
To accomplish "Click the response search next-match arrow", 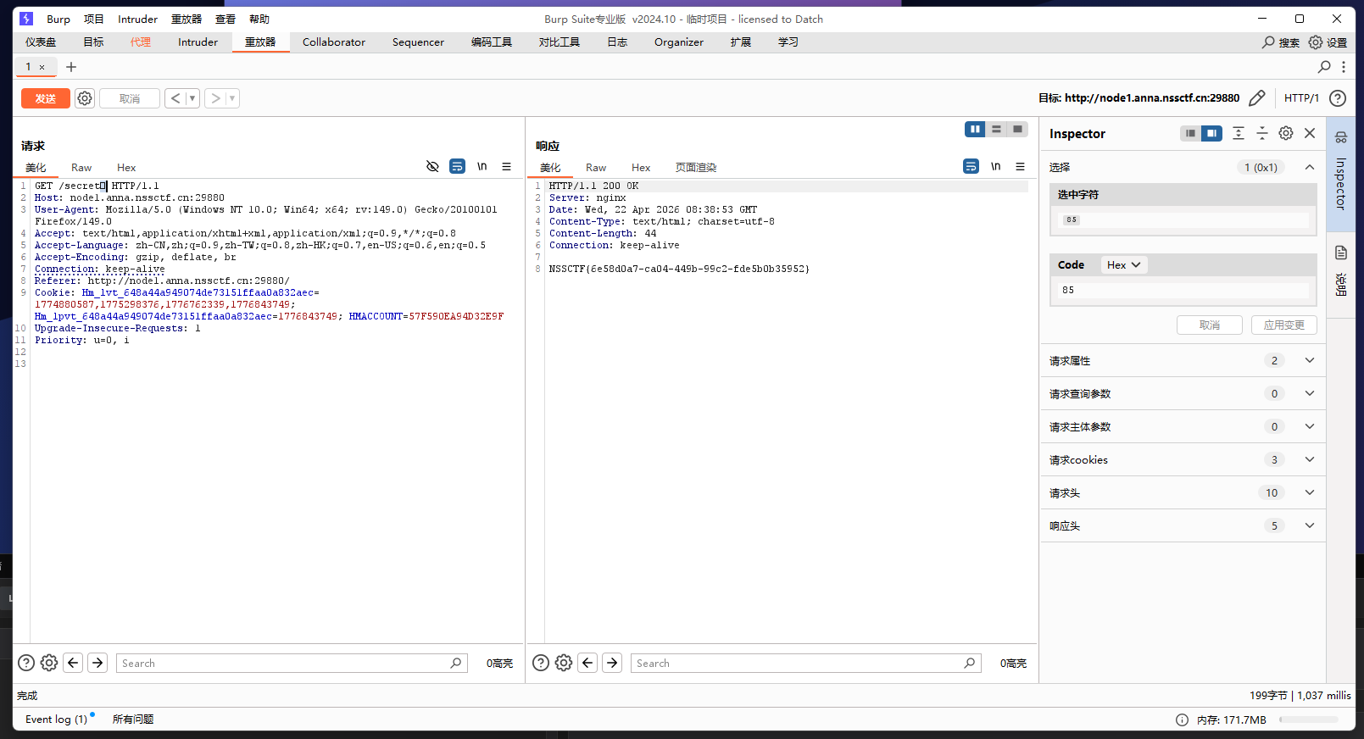I will (612, 663).
